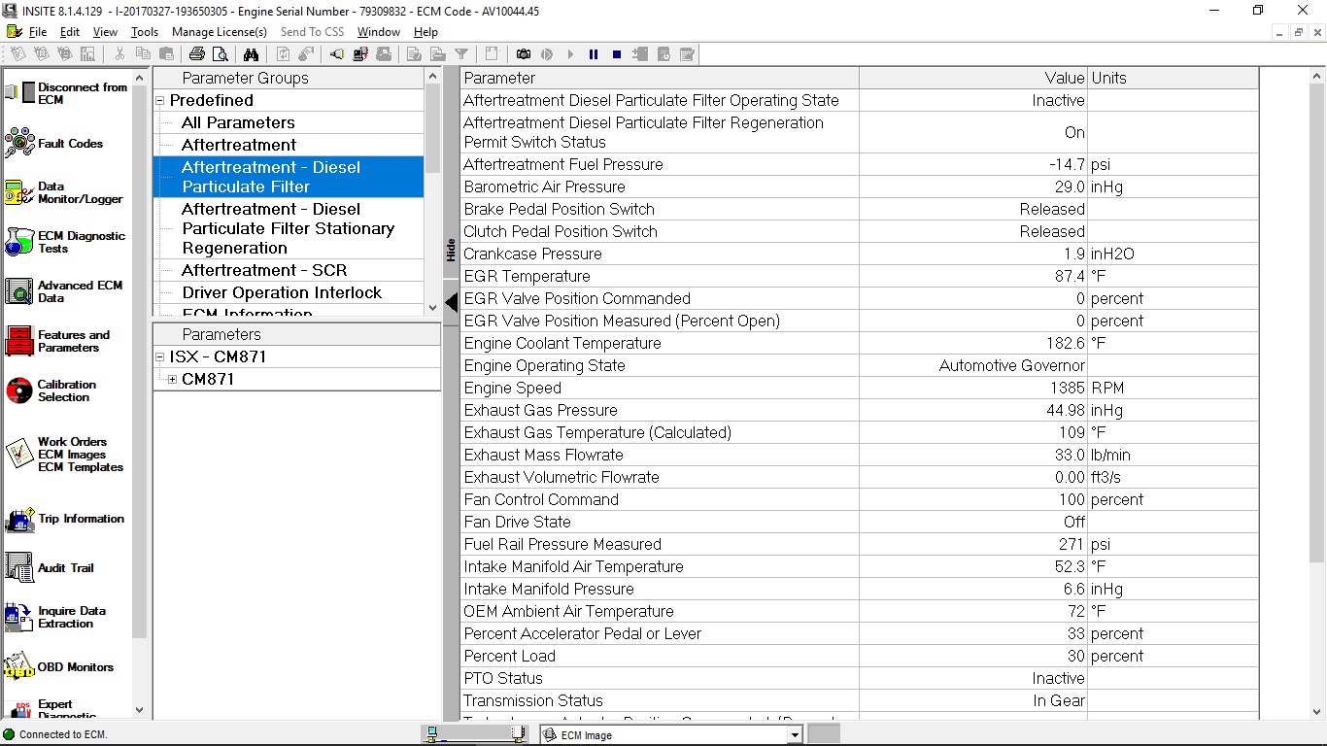Open Work Orders ECM Images ECM Templates
Viewport: 1327px width, 746px height.
[x=64, y=454]
